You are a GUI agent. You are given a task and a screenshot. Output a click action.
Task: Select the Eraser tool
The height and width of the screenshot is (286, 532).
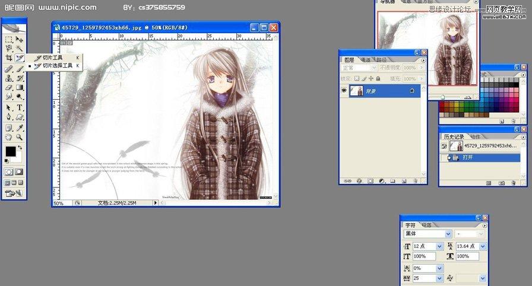point(9,87)
